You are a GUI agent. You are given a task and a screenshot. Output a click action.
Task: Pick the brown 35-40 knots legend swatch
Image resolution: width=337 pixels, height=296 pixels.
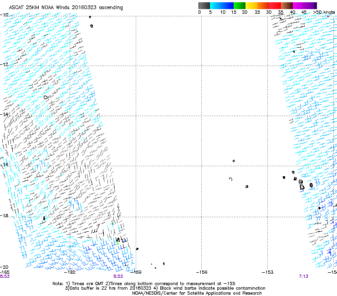pos(287,5)
